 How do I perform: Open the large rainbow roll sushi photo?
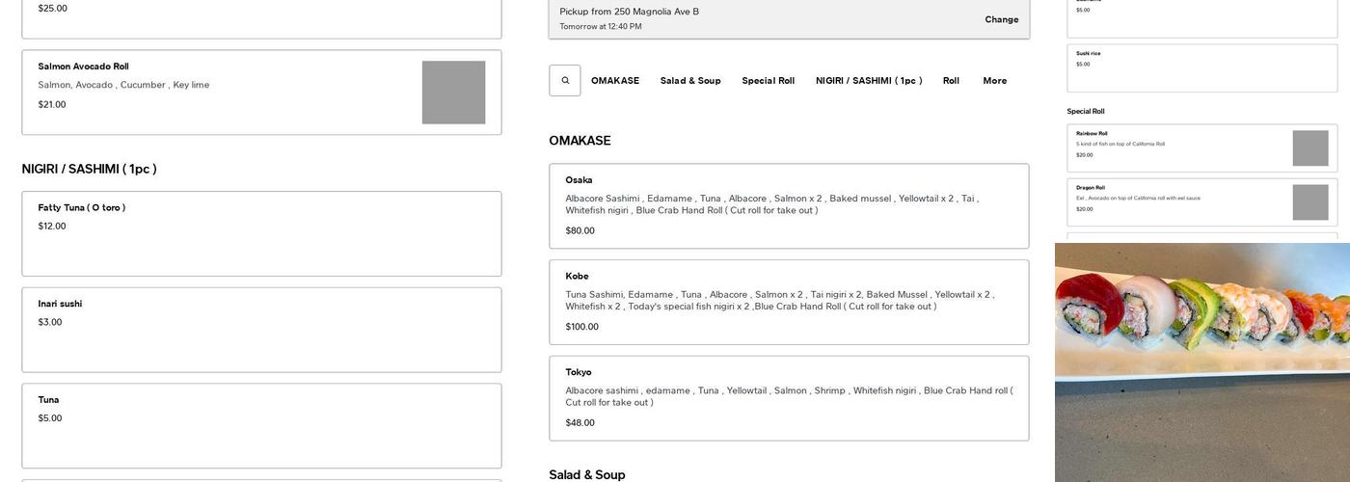(x=1201, y=362)
